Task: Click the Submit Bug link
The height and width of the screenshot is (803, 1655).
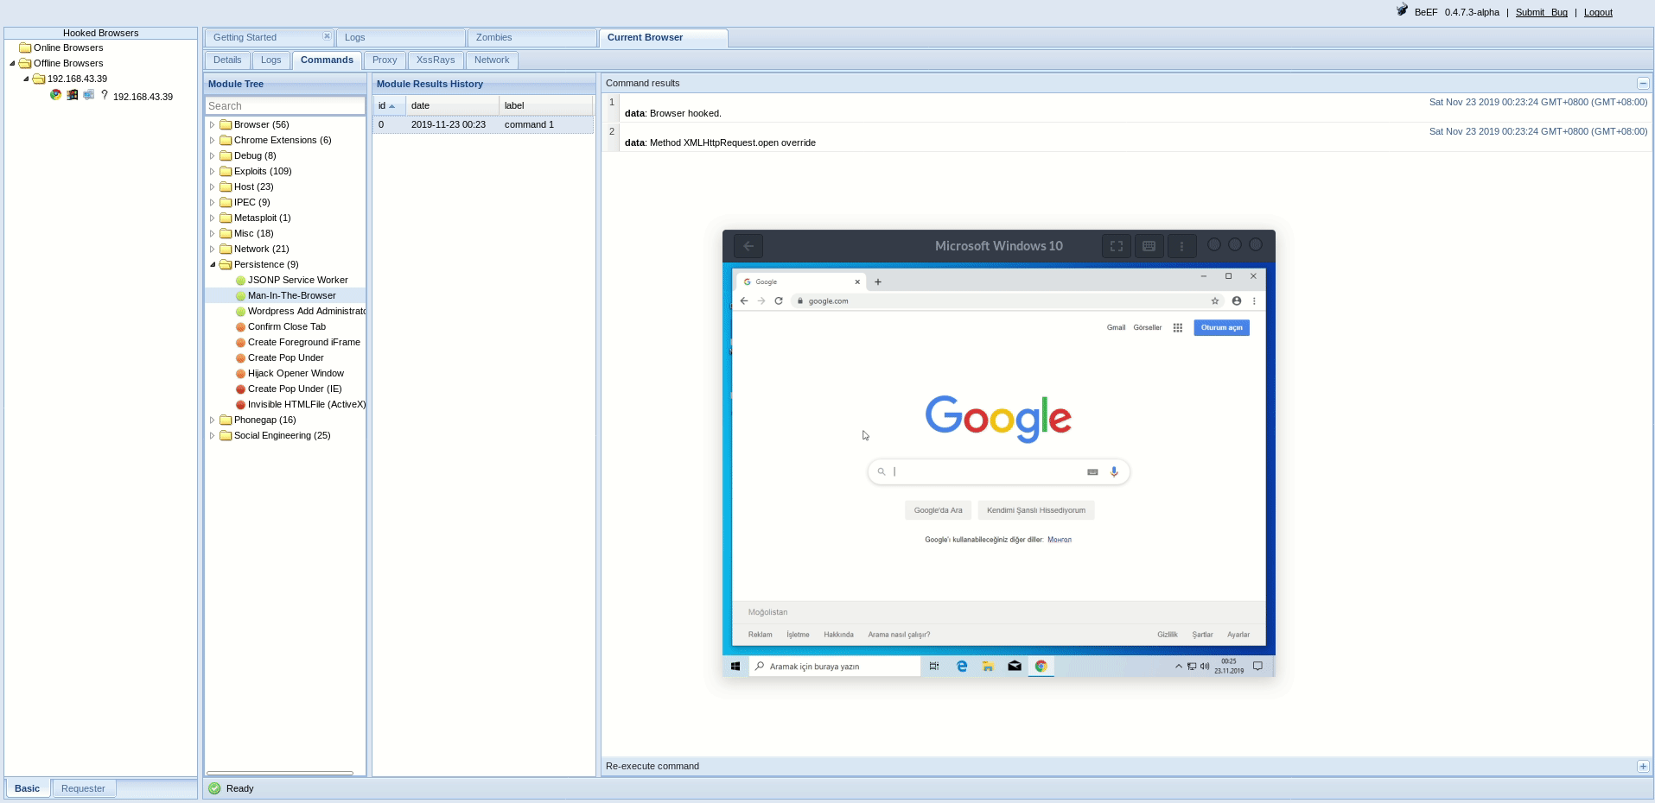Action: tap(1542, 12)
